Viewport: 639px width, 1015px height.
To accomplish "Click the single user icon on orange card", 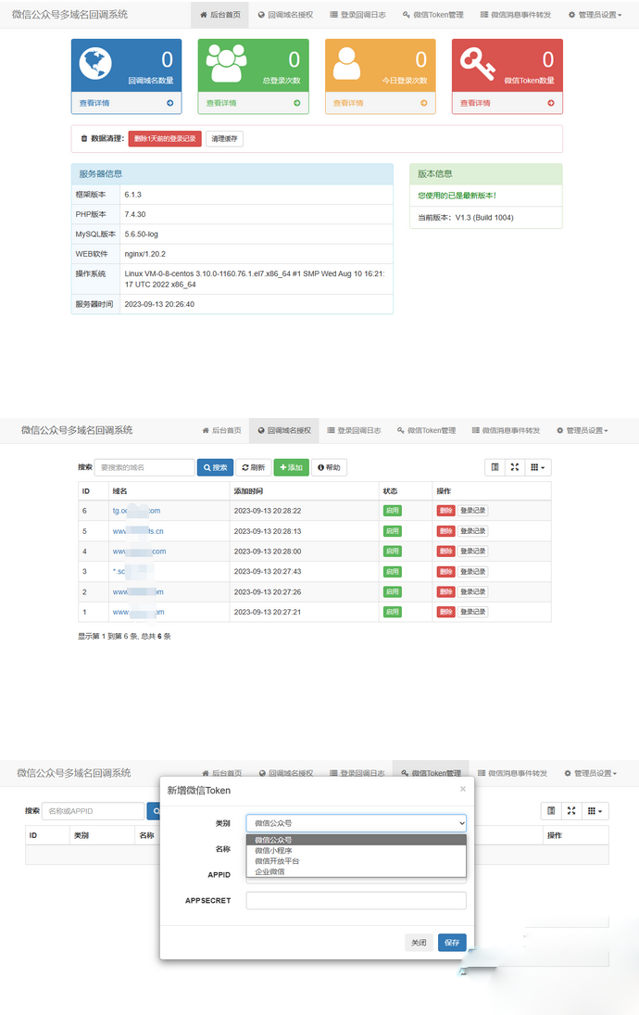I will tap(346, 63).
